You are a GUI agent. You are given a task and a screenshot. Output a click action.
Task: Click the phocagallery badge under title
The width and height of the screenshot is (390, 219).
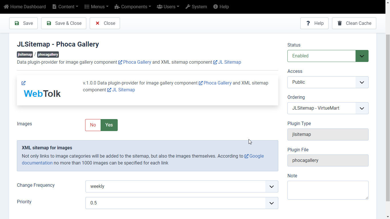[x=48, y=55]
